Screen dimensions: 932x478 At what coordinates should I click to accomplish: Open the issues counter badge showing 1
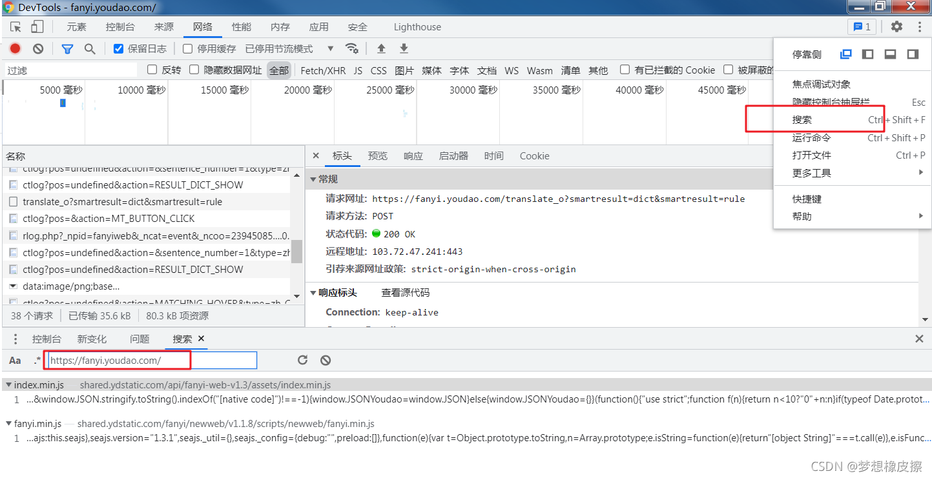coord(862,26)
